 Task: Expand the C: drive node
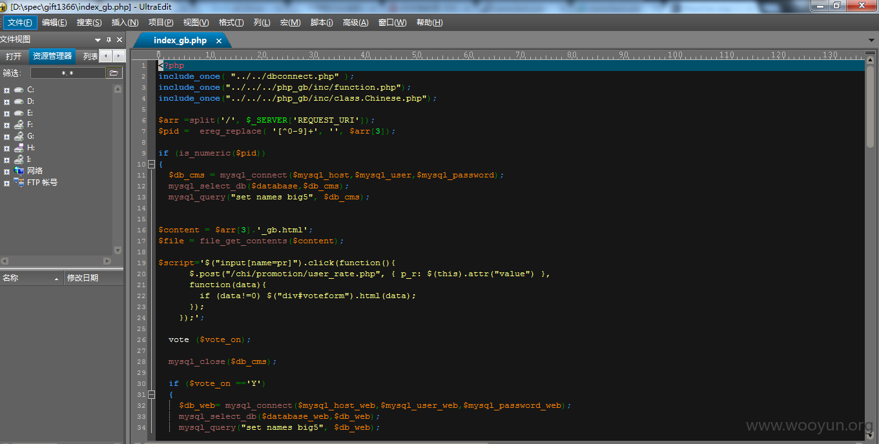pyautogui.click(x=6, y=90)
